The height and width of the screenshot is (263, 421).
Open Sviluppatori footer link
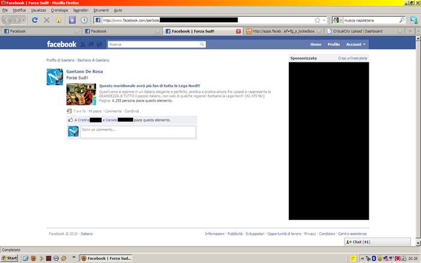pyautogui.click(x=255, y=234)
